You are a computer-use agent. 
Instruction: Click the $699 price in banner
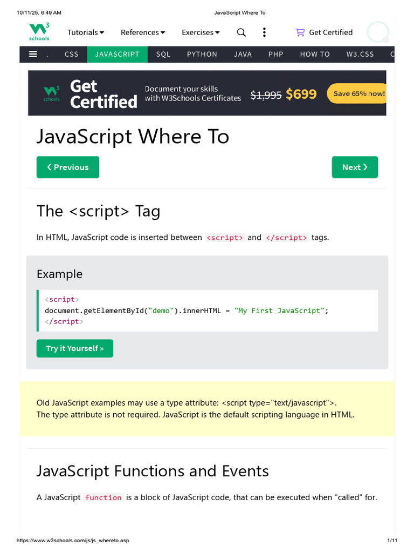[301, 94]
